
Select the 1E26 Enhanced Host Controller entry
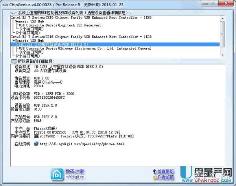[81, 17]
